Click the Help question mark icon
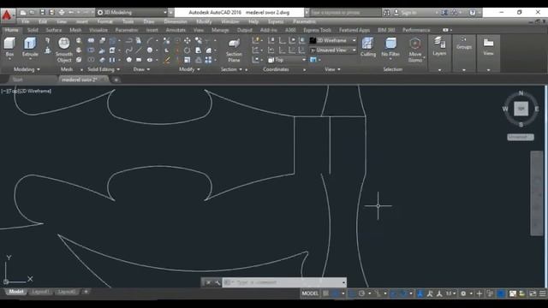Viewport: 548px width, 308px height. point(472,12)
